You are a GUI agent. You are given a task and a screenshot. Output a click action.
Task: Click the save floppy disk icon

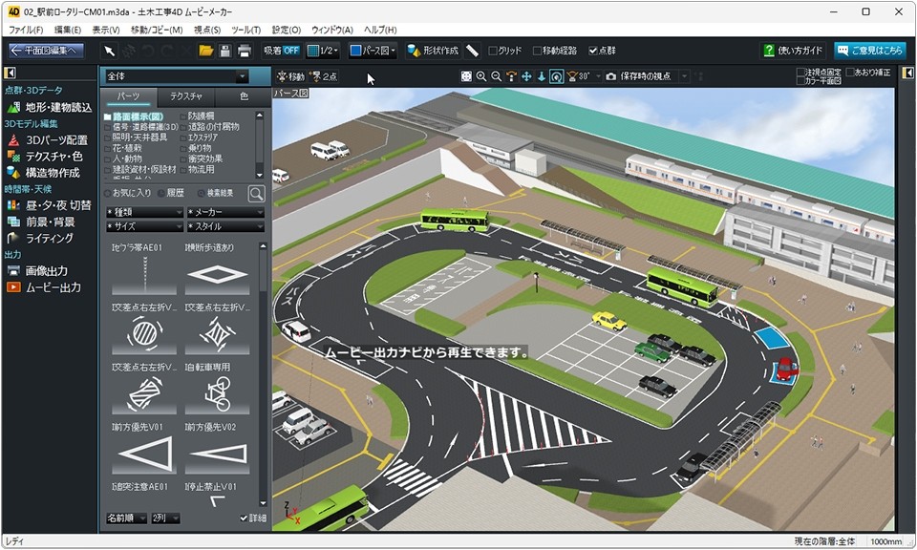click(224, 51)
